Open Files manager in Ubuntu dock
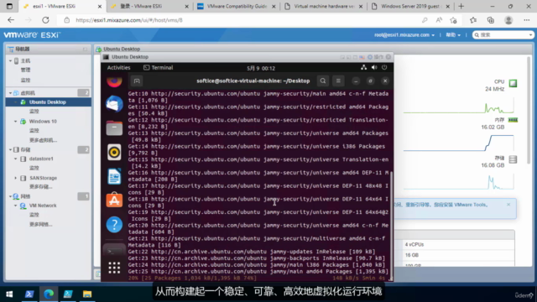 (x=114, y=128)
